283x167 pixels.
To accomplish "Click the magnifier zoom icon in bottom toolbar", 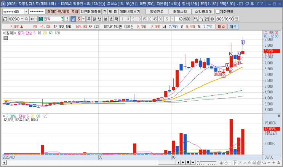I will 264,162.
